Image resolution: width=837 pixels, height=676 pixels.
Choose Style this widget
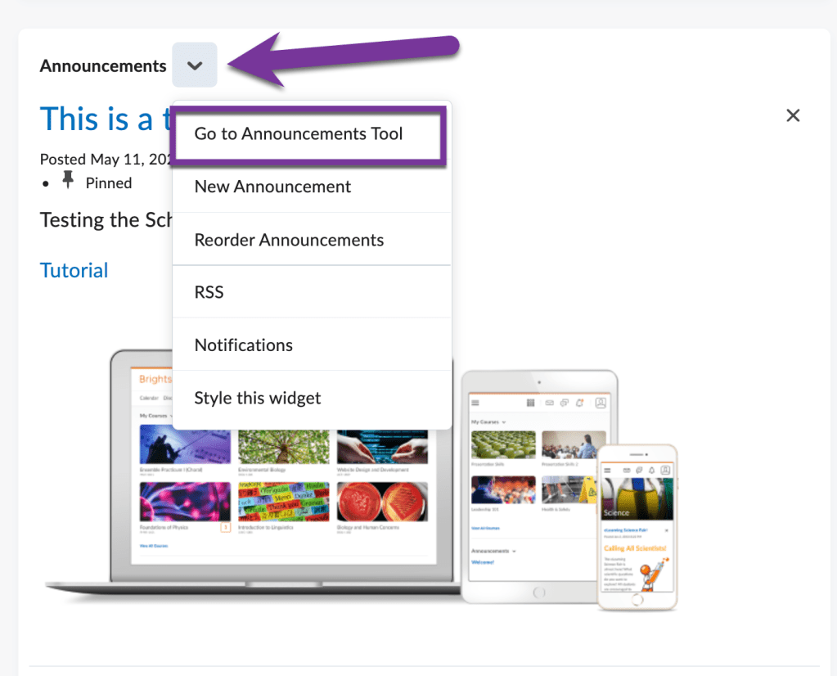pyautogui.click(x=257, y=399)
